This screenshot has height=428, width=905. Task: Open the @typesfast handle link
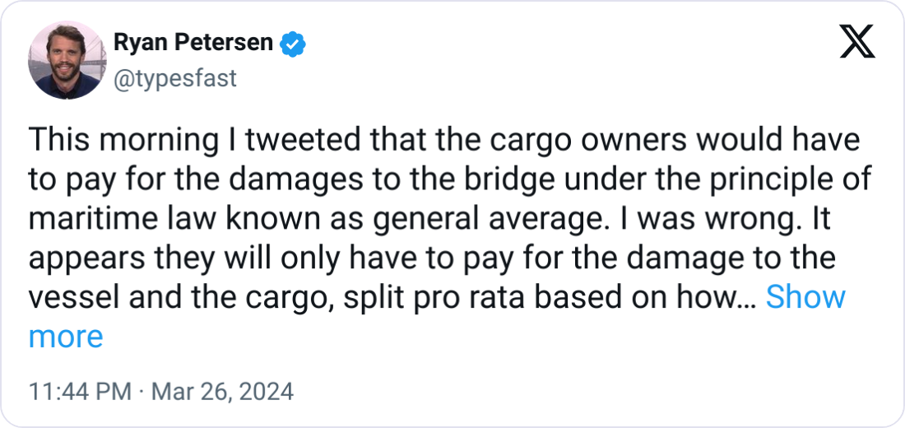click(174, 78)
